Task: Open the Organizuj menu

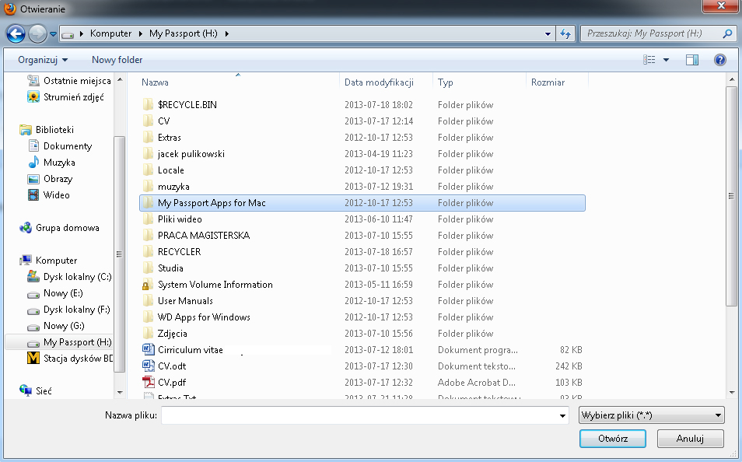Action: pyautogui.click(x=43, y=60)
